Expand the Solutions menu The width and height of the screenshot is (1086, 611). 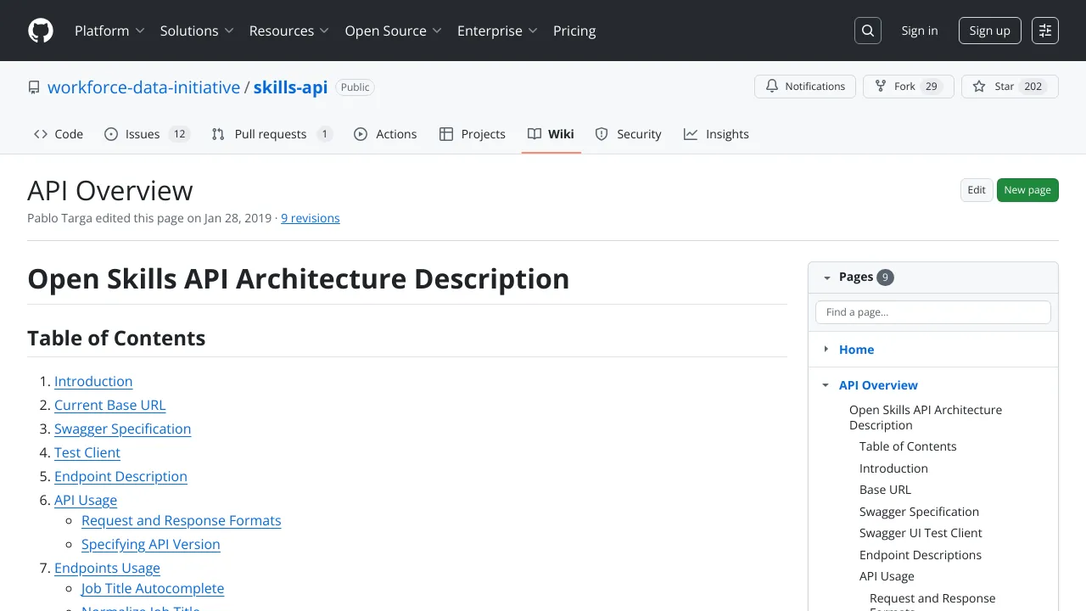point(197,31)
